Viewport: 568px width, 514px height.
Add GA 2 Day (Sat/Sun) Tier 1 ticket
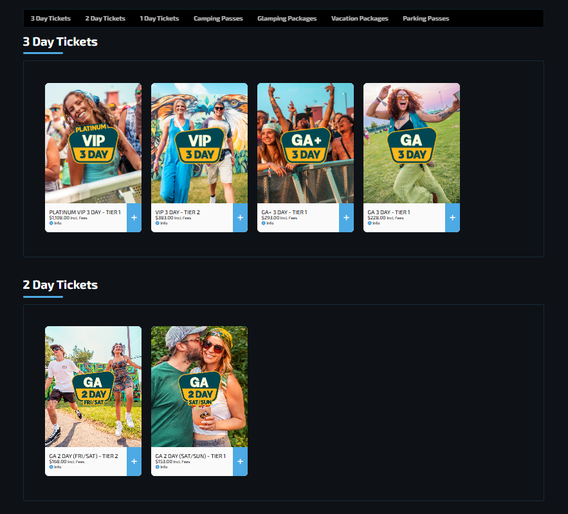point(240,461)
